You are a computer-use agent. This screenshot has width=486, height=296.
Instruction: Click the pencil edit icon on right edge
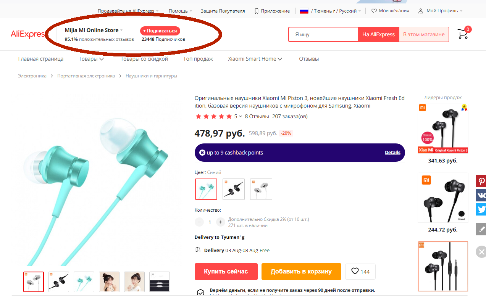coord(481,229)
